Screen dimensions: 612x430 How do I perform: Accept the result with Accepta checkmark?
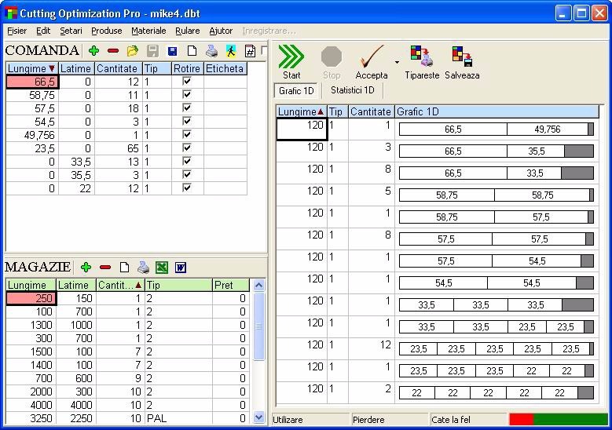pyautogui.click(x=371, y=61)
